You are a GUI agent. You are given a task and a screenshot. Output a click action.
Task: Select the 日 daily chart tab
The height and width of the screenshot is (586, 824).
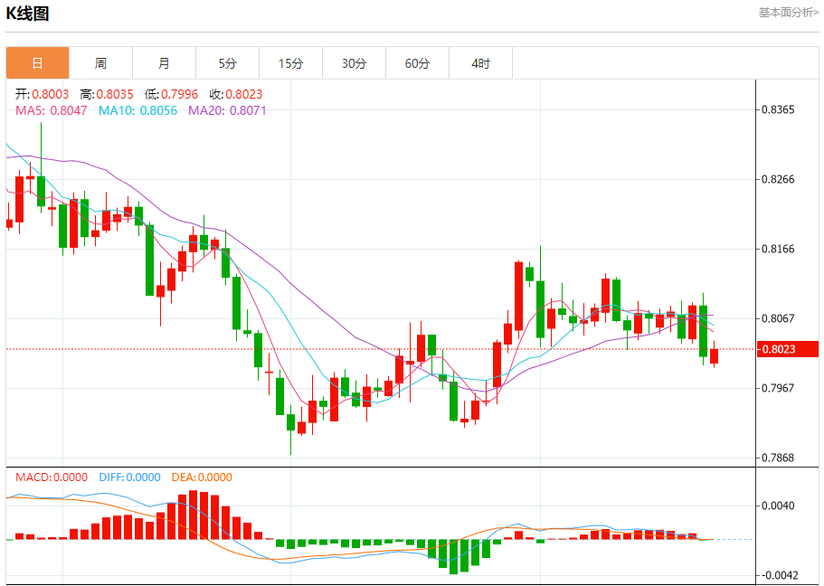tap(37, 63)
